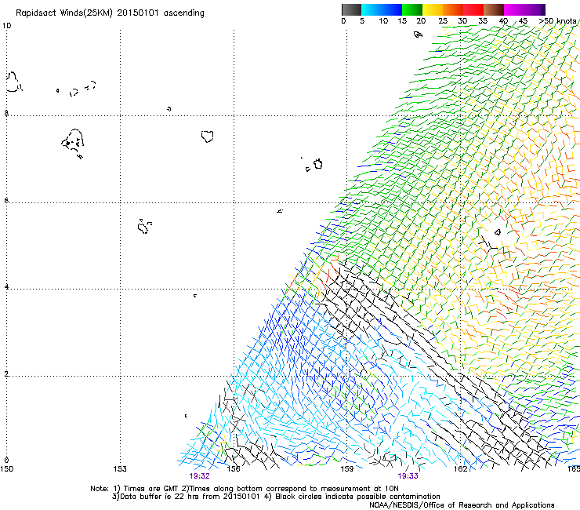
Task: Click the '>50 knots' legend label
Action: [x=557, y=21]
